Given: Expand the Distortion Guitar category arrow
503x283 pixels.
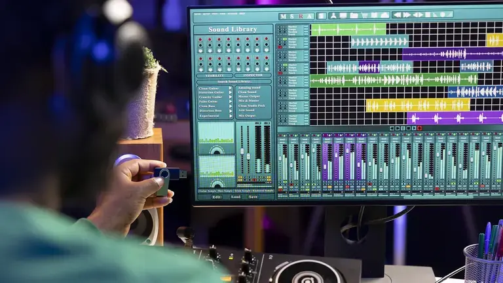Looking at the screenshot, I should coord(231,92).
